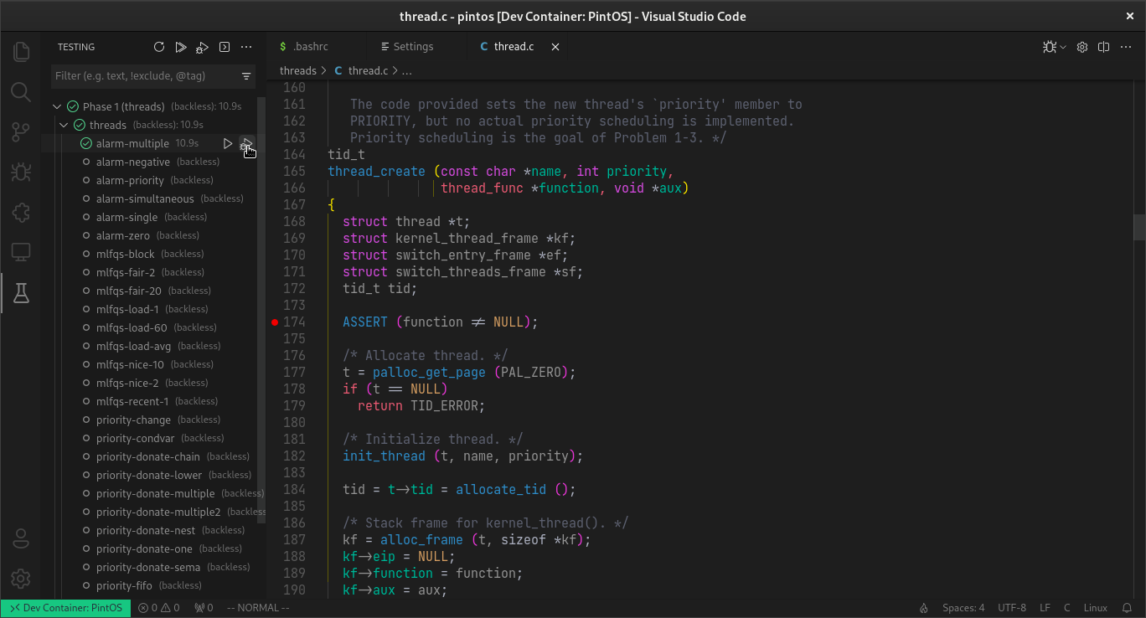This screenshot has width=1146, height=618.
Task: Switch to the .bashrc tab
Action: click(312, 47)
